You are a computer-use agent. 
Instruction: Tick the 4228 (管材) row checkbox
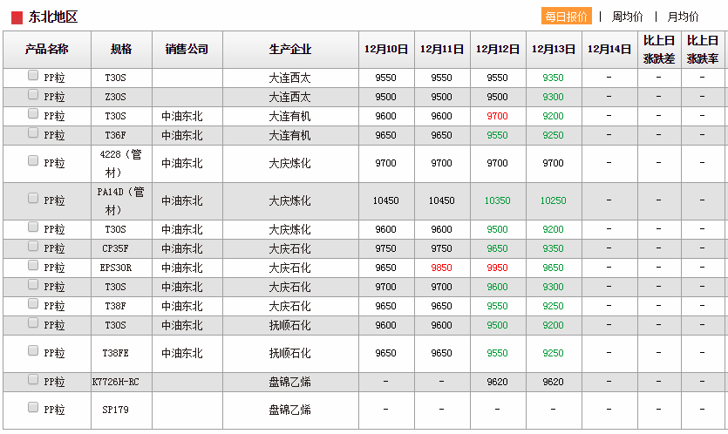(33, 160)
